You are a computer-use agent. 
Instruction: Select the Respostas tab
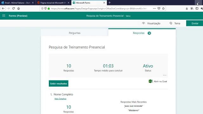(142, 33)
